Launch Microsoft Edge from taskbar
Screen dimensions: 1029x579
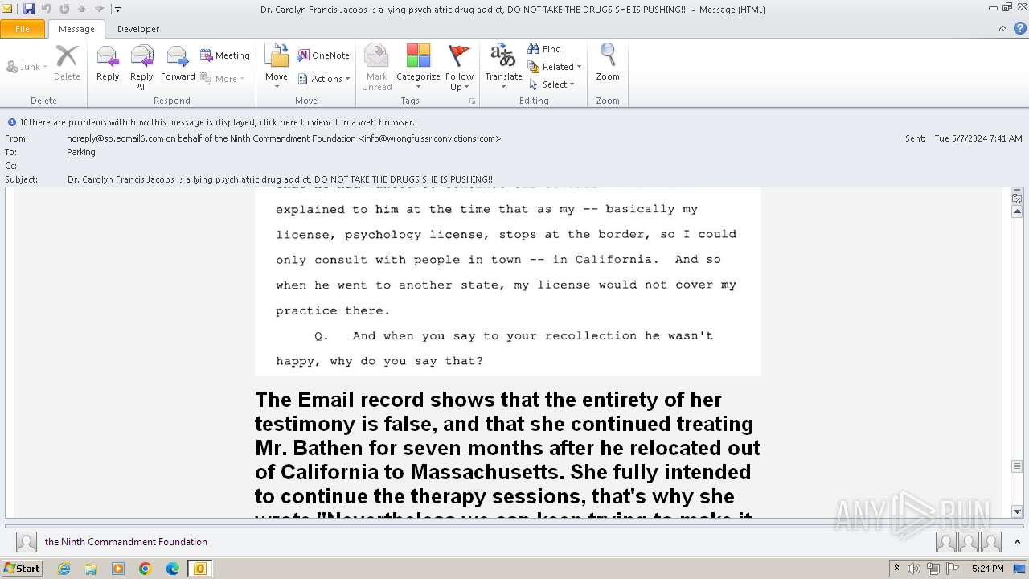click(x=173, y=569)
